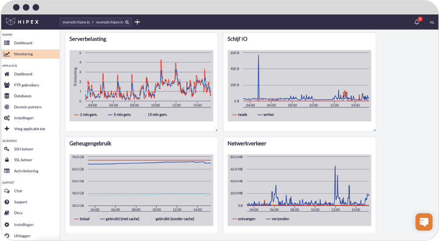Click the search icon in the breadcrumb
Viewport: 439px width, 241px height.
click(x=127, y=22)
